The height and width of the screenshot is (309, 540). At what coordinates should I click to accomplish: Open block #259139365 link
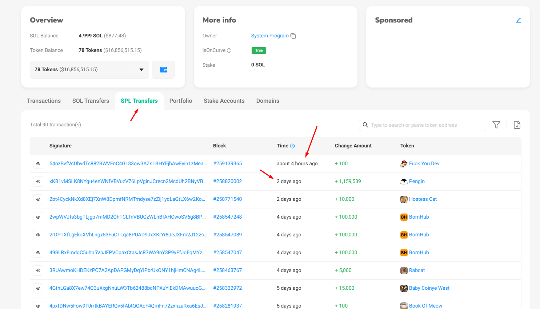(x=227, y=164)
